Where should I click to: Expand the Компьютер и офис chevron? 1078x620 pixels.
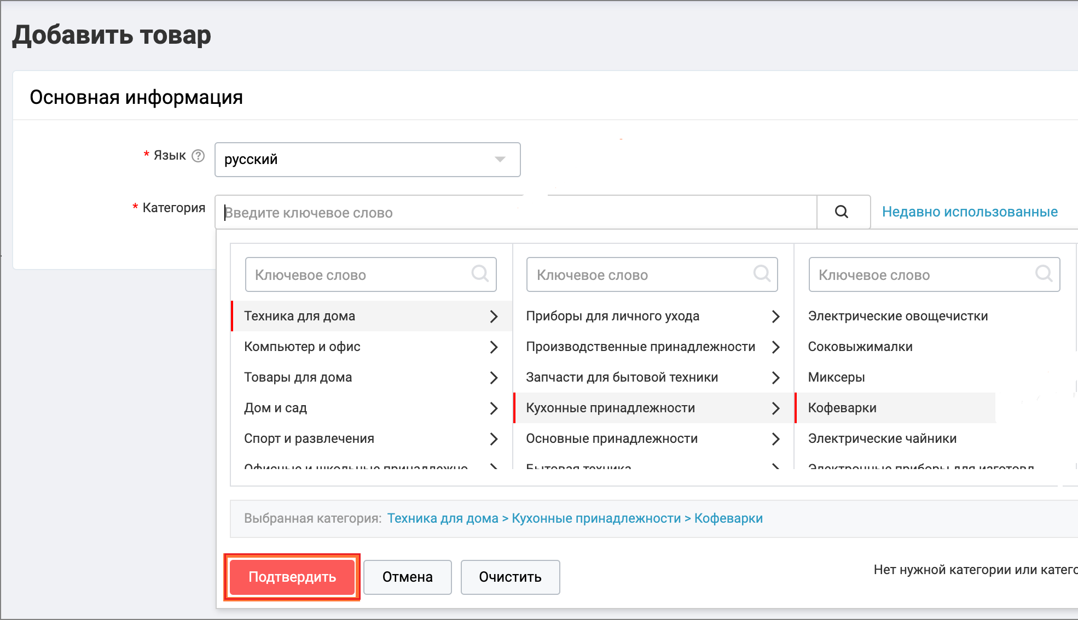tap(494, 347)
